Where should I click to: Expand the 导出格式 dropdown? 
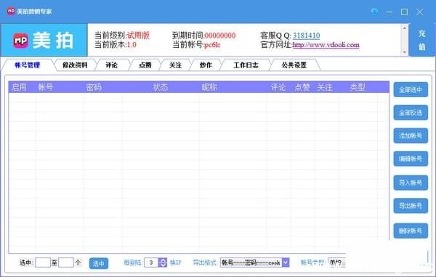coord(286,262)
